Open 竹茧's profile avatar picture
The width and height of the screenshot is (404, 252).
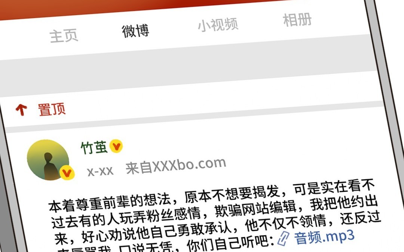[48, 160]
